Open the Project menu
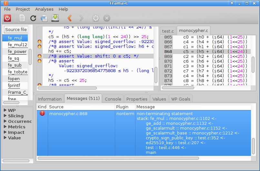This screenshot has height=171, width=260. (x=23, y=9)
